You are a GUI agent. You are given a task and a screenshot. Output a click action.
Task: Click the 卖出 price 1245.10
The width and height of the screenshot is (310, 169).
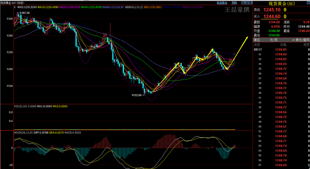click(x=272, y=10)
